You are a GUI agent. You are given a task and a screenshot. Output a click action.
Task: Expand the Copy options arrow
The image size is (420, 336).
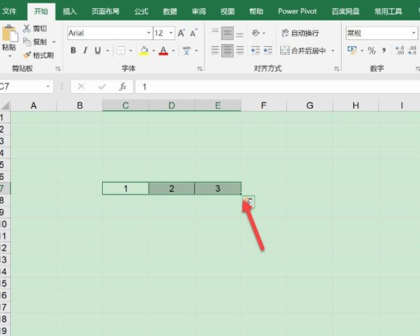54,42
